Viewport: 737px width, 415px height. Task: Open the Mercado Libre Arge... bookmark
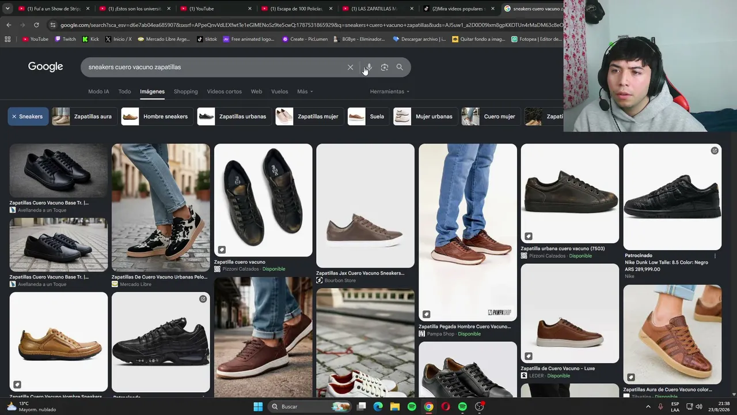(x=164, y=39)
